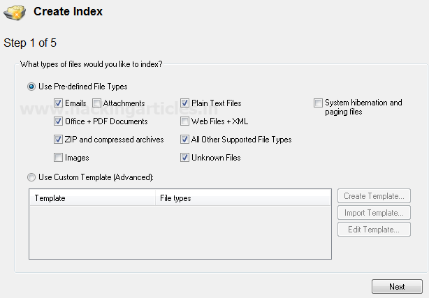This screenshot has width=429, height=298.
Task: Select Use Pre-defined File Types option
Action: coord(31,86)
